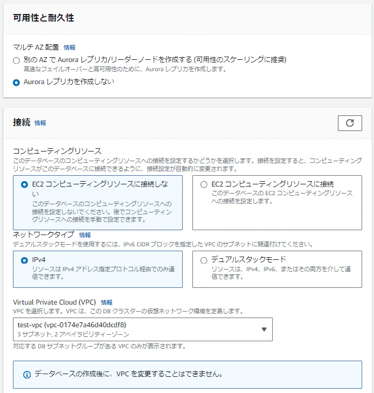Open 情報 link next to Virtual Private Cloud (VPC)

click(x=107, y=302)
